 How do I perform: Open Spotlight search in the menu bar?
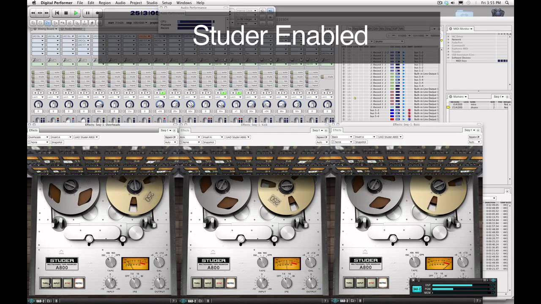507,3
